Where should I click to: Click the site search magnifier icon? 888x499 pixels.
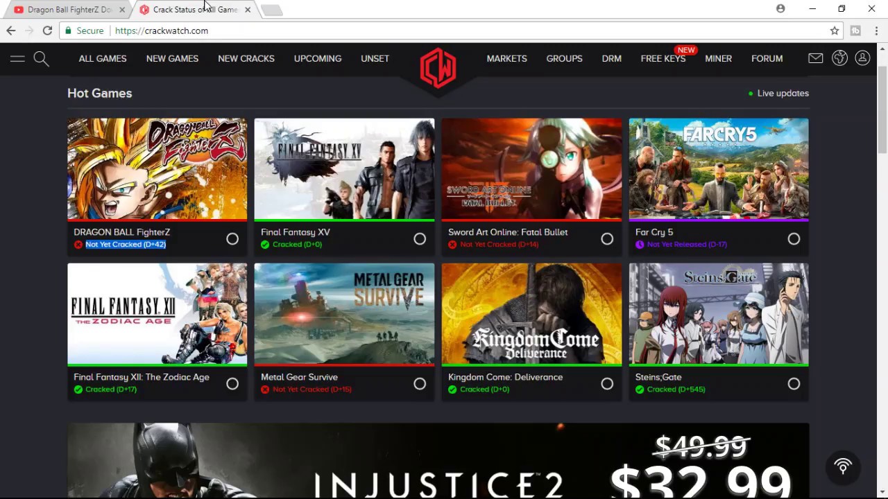point(41,59)
